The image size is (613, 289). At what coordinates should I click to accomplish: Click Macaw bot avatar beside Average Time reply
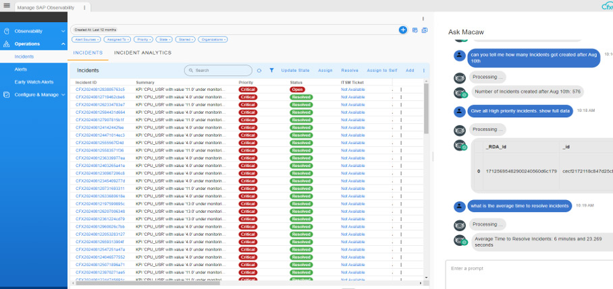pyautogui.click(x=460, y=240)
